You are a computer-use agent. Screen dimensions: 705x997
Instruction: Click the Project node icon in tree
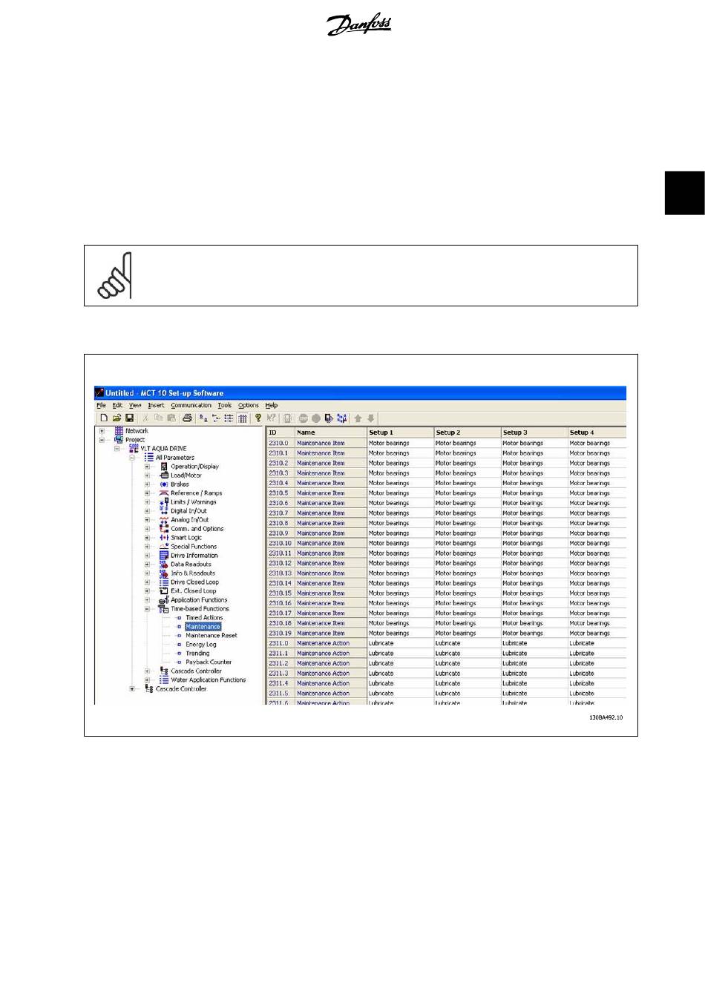(119, 440)
